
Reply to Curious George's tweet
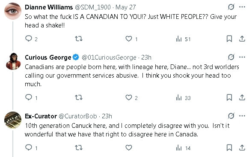click(x=29, y=97)
